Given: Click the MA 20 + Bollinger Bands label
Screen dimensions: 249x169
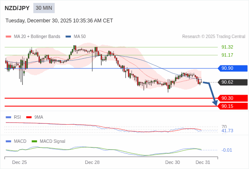Looking at the screenshot, I should point(37,37).
